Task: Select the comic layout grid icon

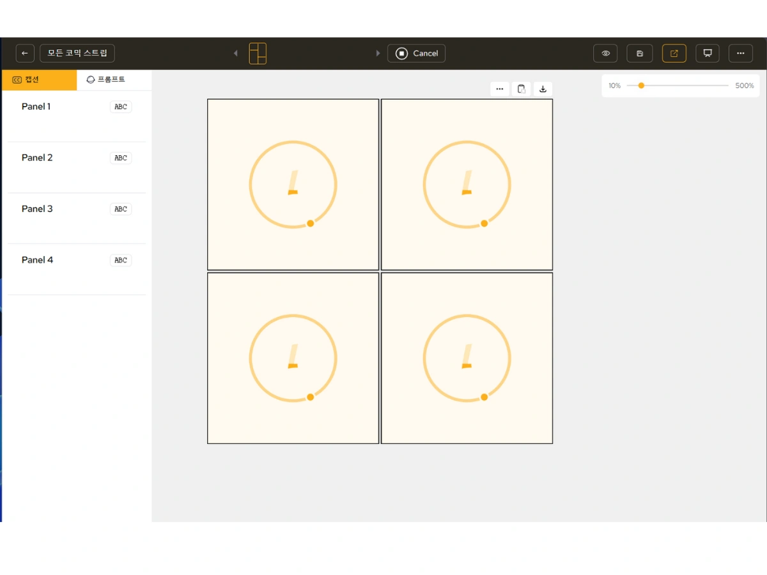Action: click(x=258, y=54)
